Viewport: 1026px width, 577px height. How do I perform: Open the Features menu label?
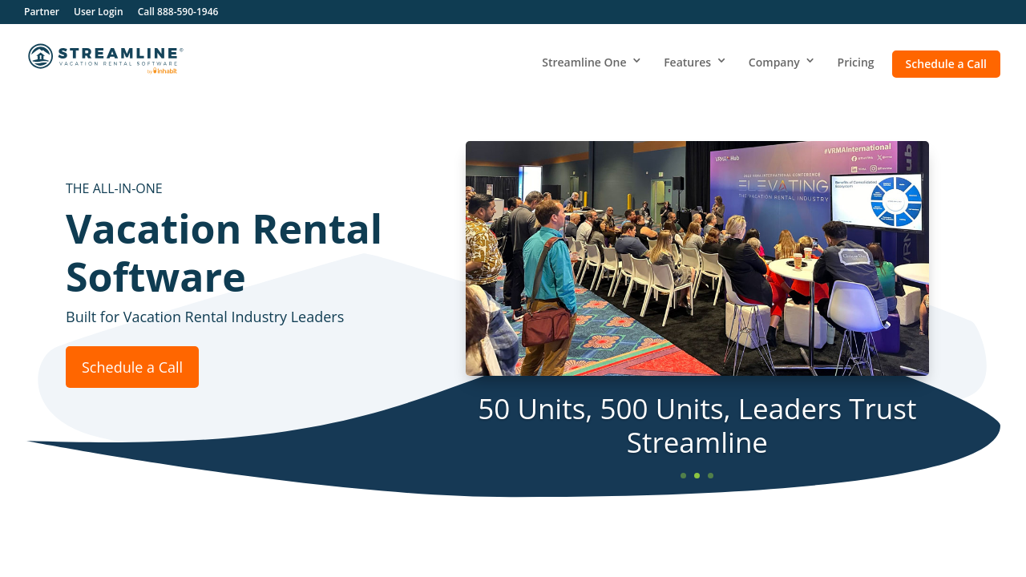[x=687, y=63]
